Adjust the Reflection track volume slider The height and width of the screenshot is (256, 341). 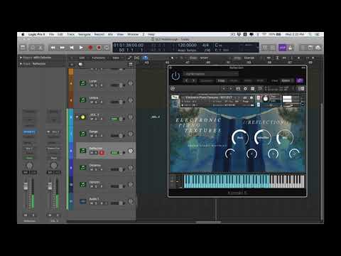click(x=118, y=153)
